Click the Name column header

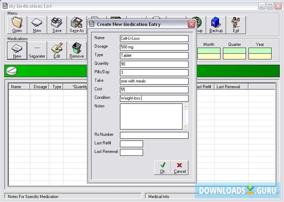point(20,87)
